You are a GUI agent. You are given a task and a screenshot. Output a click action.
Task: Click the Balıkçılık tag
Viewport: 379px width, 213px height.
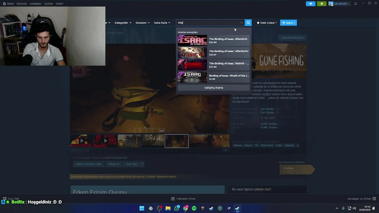point(289,145)
